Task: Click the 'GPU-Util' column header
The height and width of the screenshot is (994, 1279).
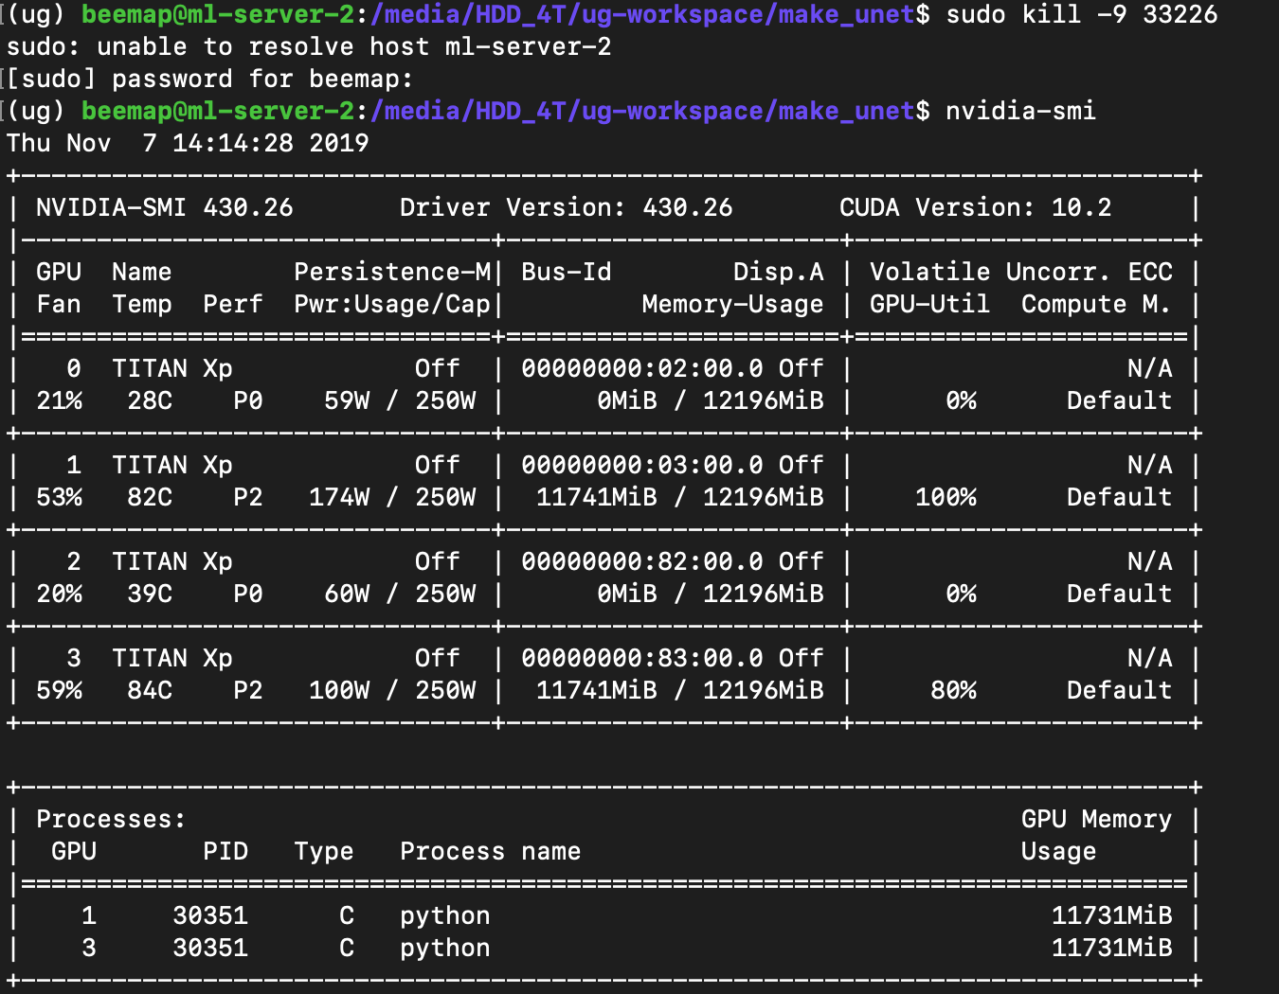Action: click(x=930, y=304)
